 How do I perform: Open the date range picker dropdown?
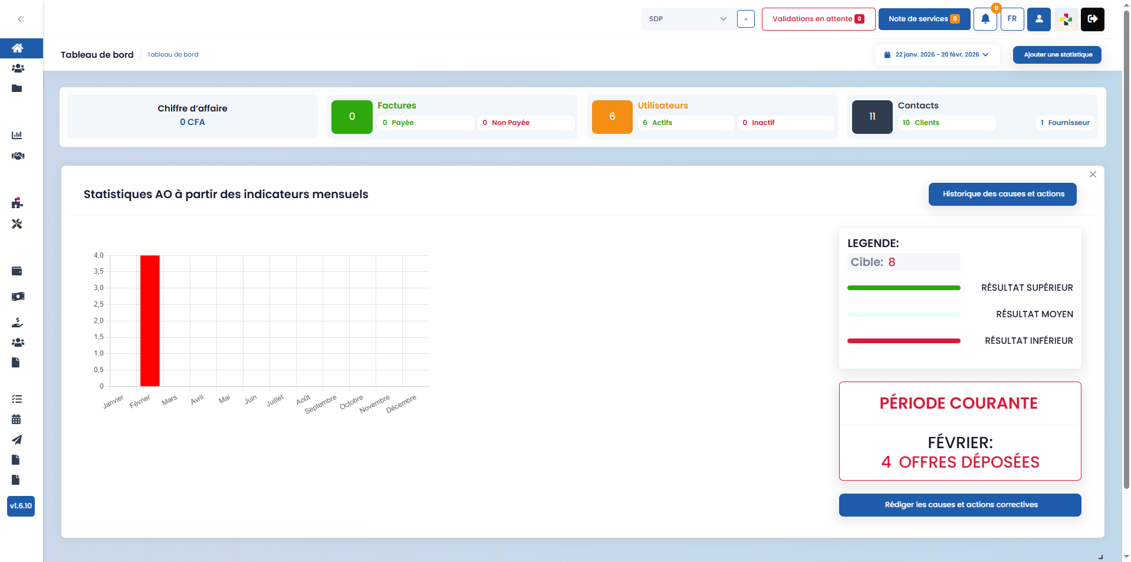[936, 55]
